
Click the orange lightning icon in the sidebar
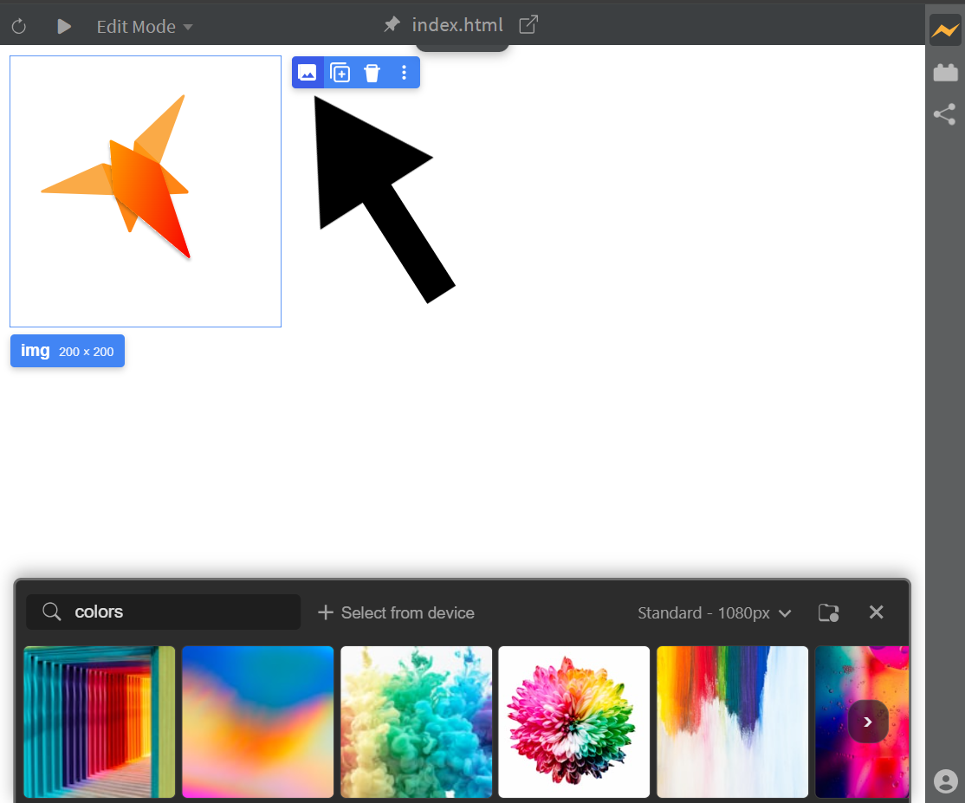pos(943,29)
